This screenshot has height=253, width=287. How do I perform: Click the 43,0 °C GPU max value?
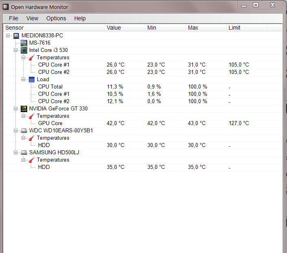click(x=197, y=123)
